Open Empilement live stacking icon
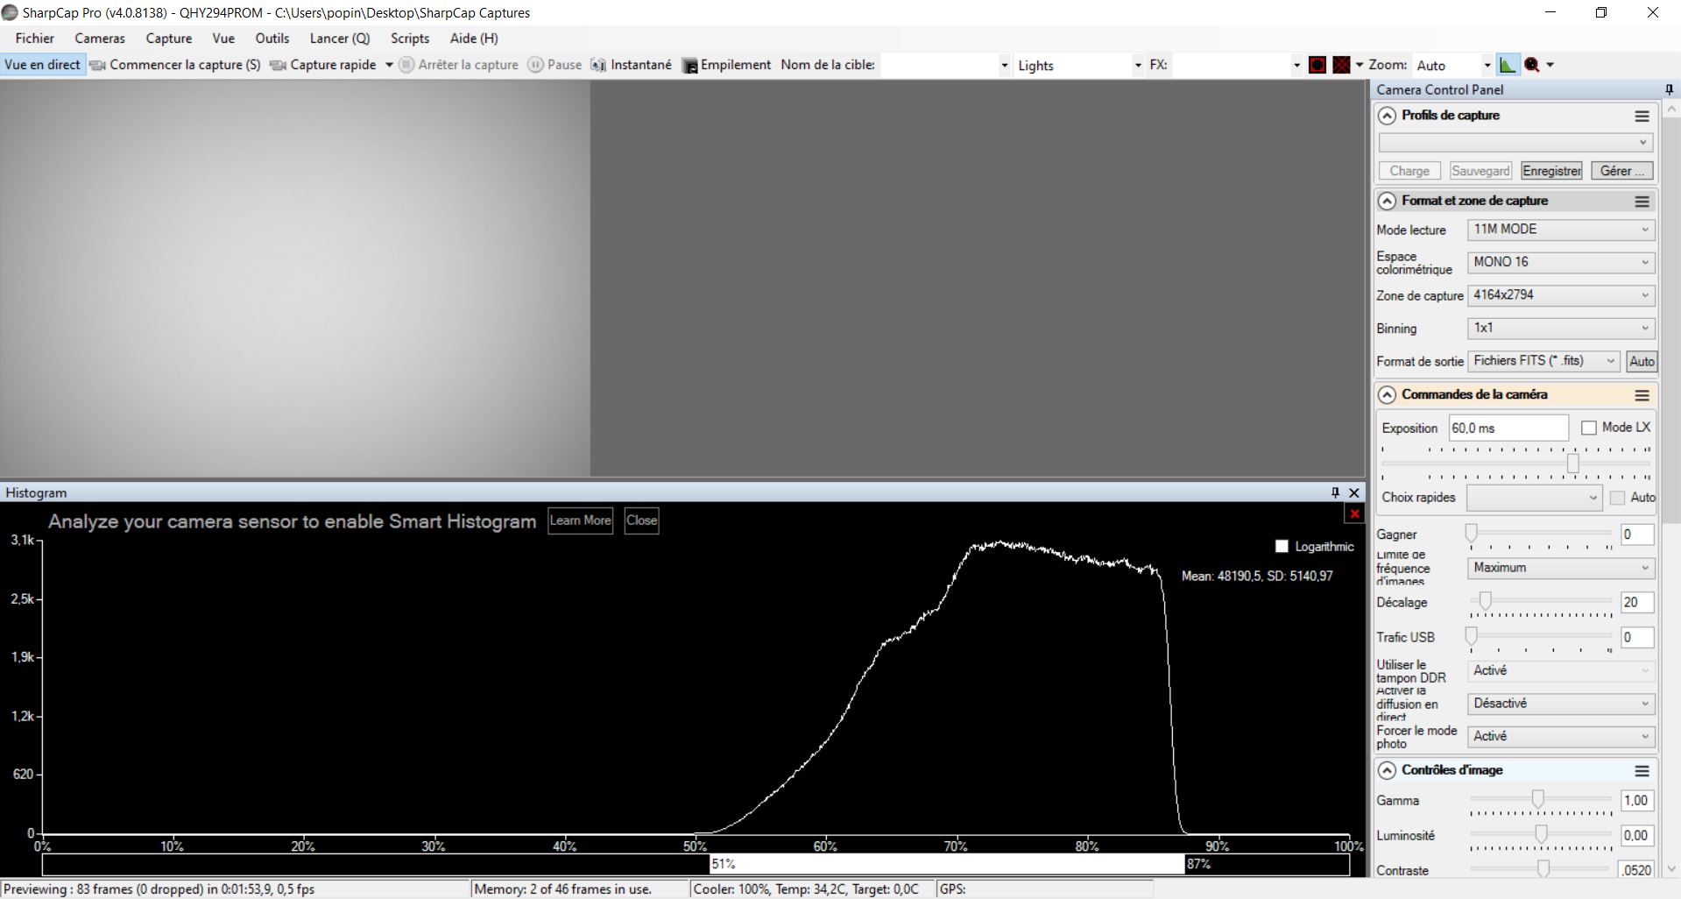 689,66
